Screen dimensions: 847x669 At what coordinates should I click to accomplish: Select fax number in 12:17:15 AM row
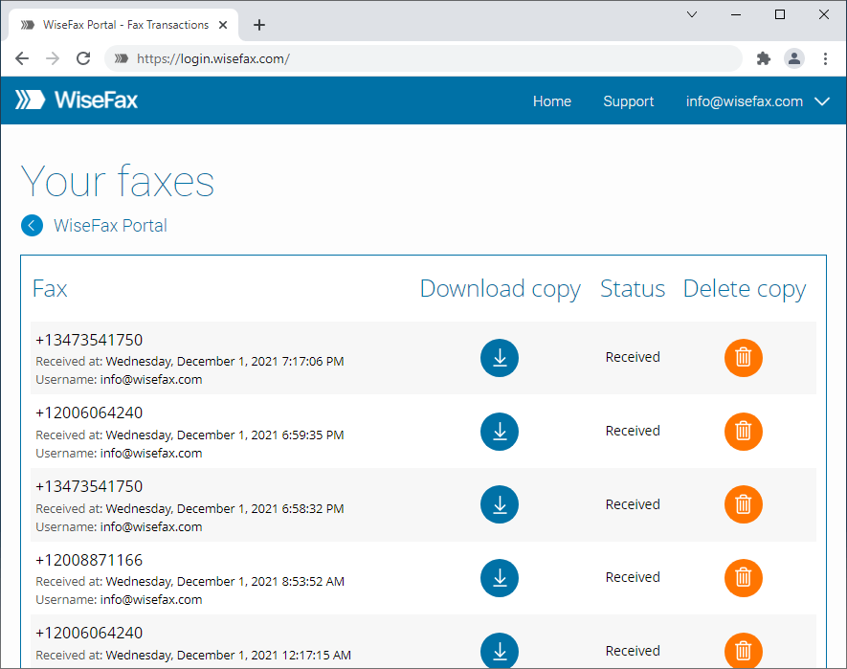pyautogui.click(x=89, y=633)
